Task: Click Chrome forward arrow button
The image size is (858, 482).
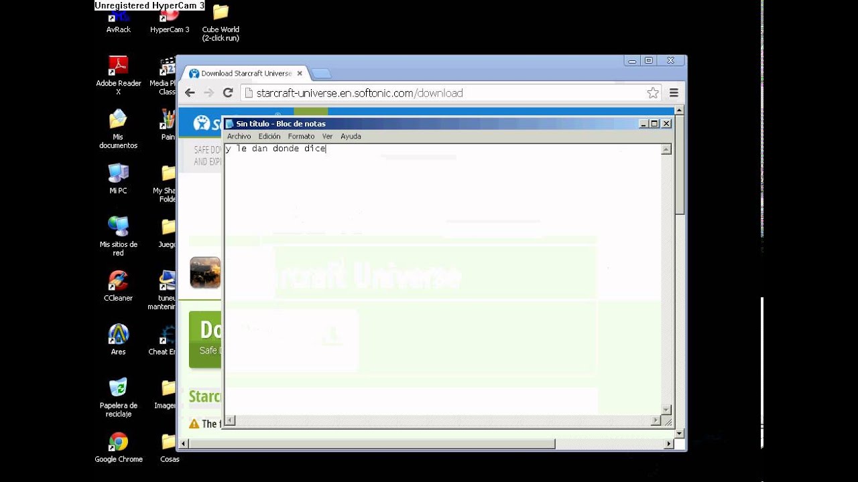Action: coord(208,93)
